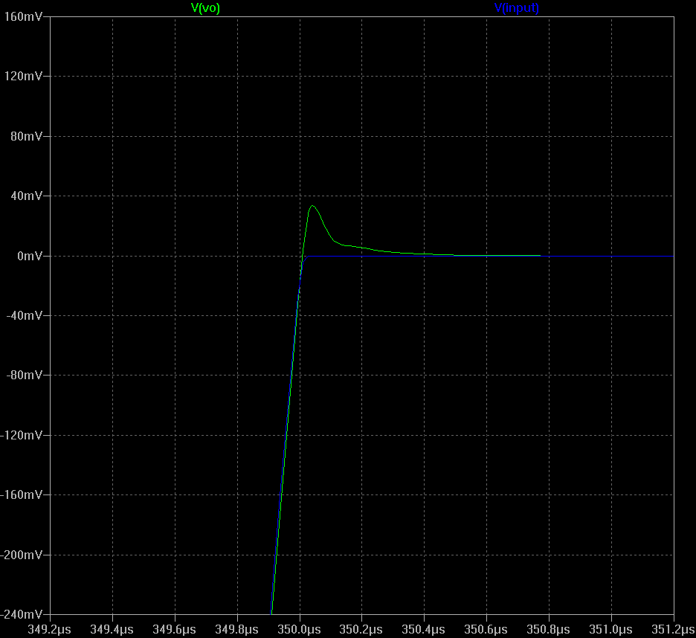Click the -240mV vertical axis label
This screenshot has height=638, width=696.
[x=22, y=614]
